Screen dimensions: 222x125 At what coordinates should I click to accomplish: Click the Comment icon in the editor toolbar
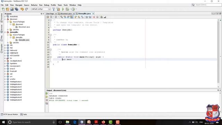click(102, 17)
